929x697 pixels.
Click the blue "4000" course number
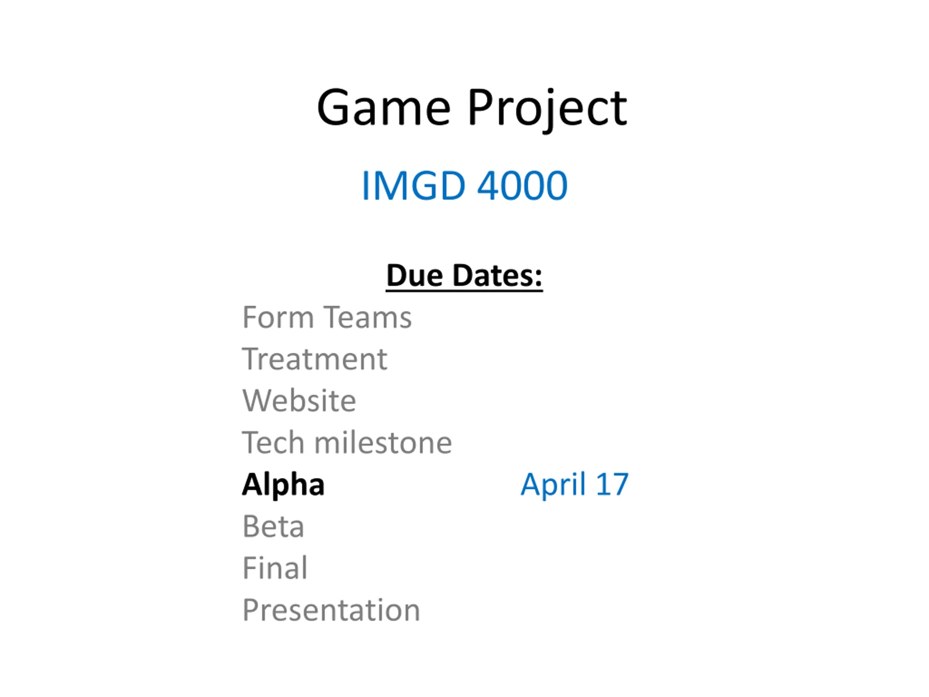523,185
